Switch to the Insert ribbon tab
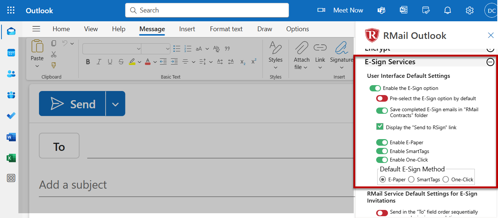The width and height of the screenshot is (498, 218). [187, 29]
